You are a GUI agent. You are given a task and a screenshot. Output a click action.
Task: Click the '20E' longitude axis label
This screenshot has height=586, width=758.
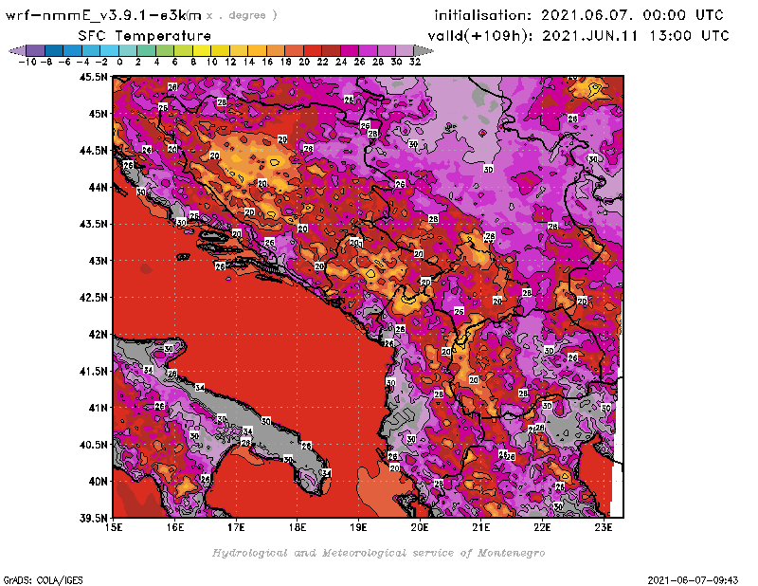(420, 527)
